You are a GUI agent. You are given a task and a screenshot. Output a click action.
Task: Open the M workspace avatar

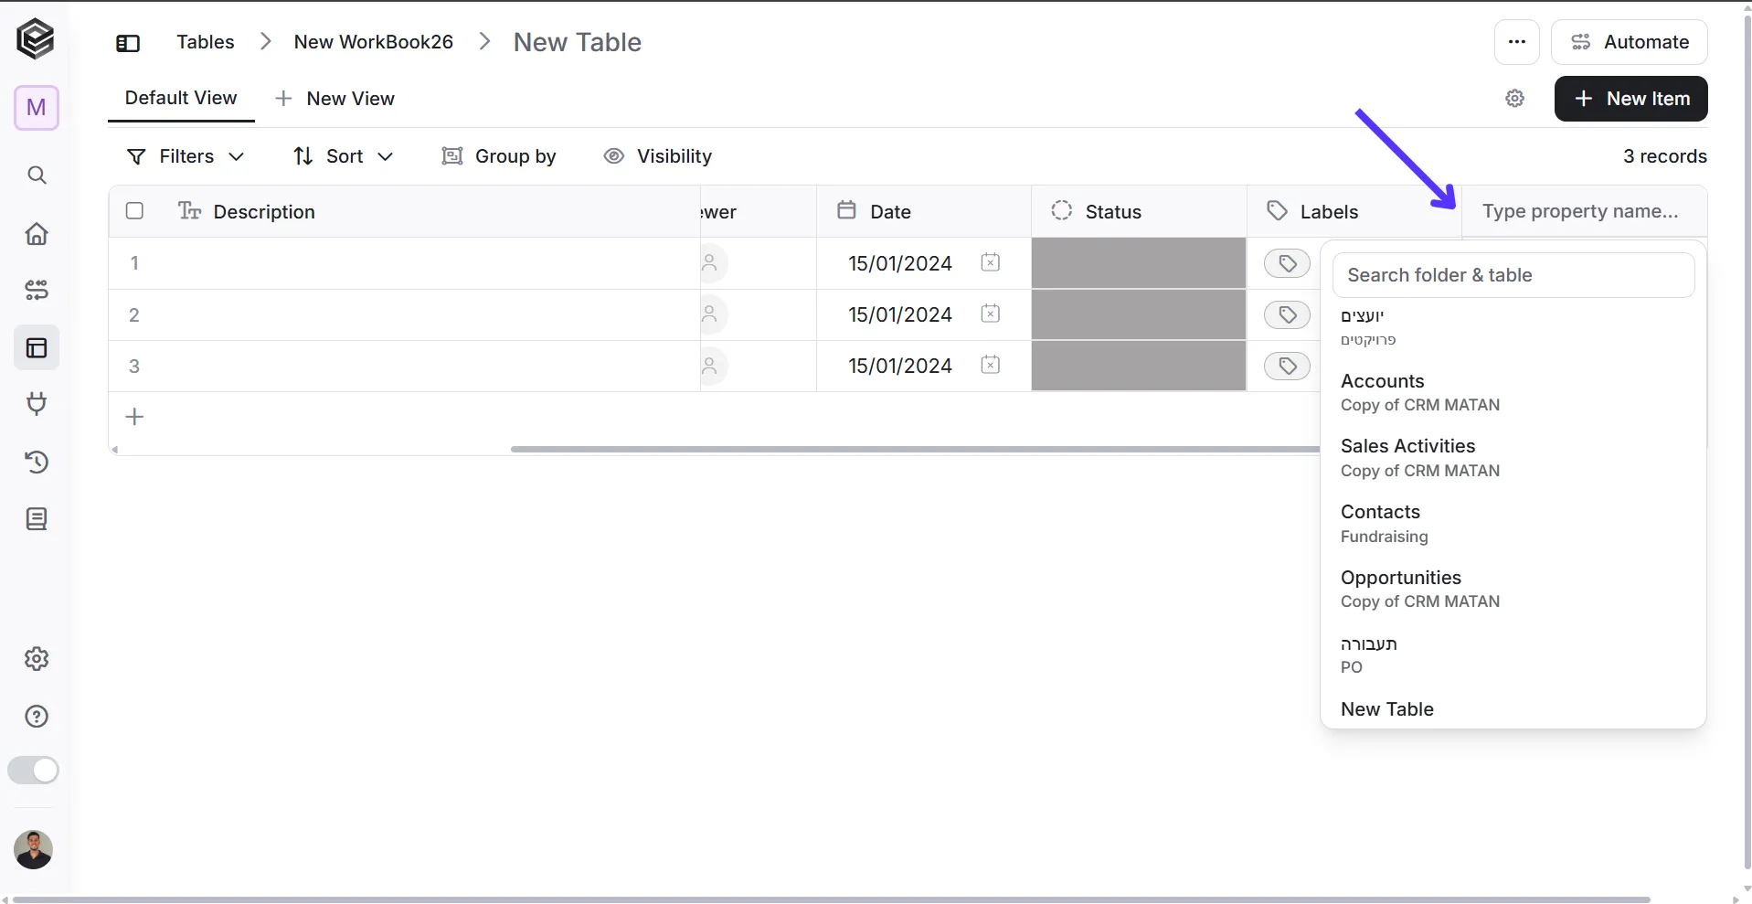pyautogui.click(x=37, y=108)
